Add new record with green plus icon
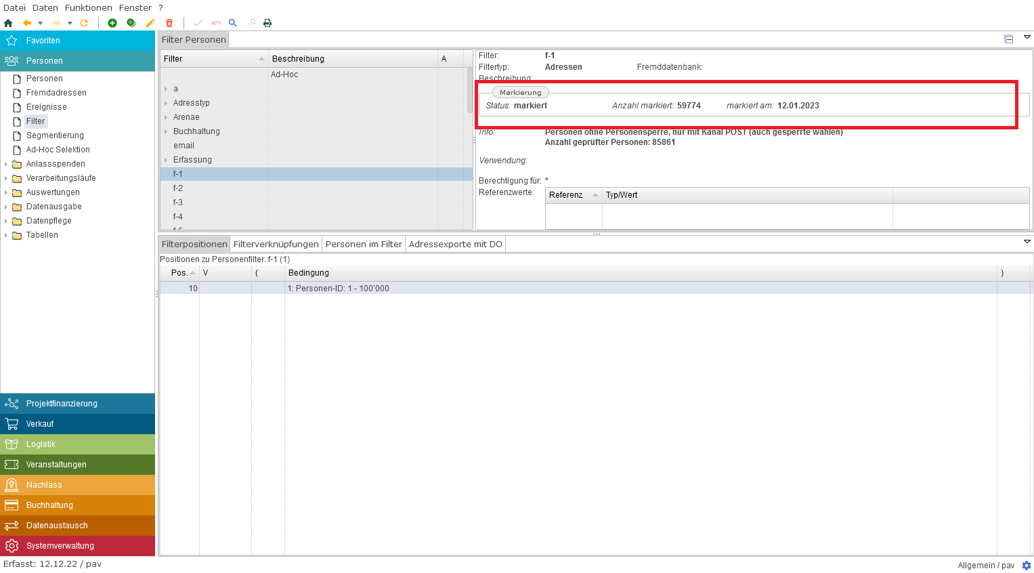1034x573 pixels. point(112,23)
